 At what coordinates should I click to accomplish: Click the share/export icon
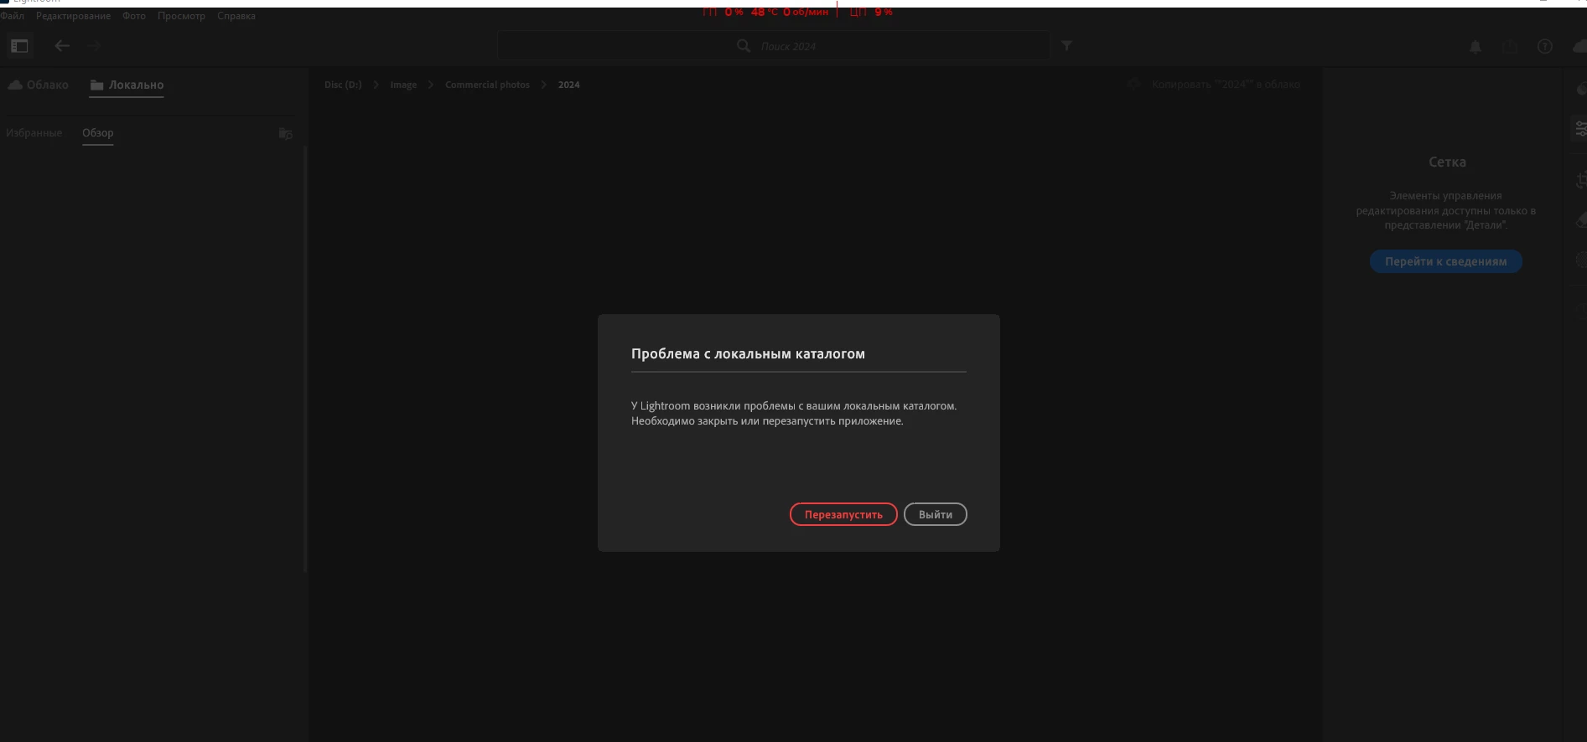pyautogui.click(x=1510, y=47)
